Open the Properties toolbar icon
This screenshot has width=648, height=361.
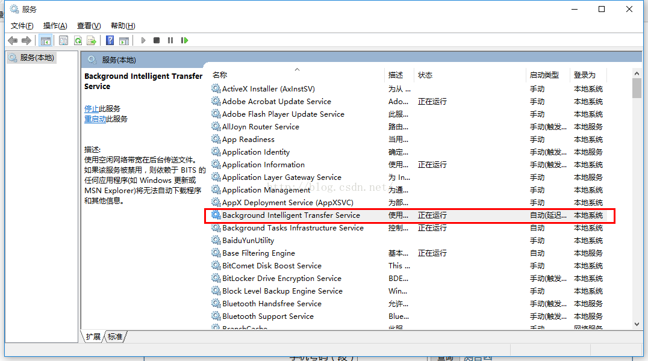coord(63,40)
